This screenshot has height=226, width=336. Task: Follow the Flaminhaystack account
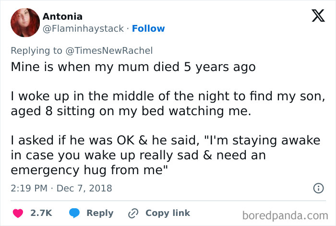click(148, 29)
